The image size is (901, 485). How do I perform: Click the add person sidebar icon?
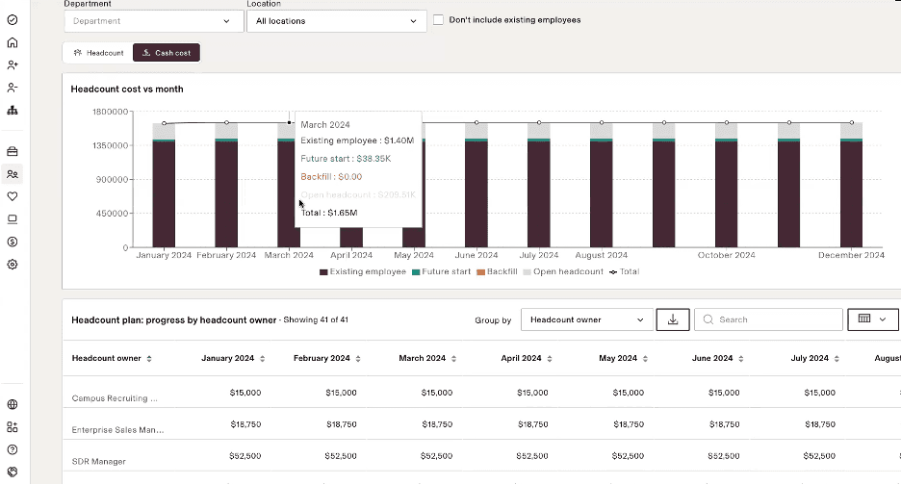point(13,64)
